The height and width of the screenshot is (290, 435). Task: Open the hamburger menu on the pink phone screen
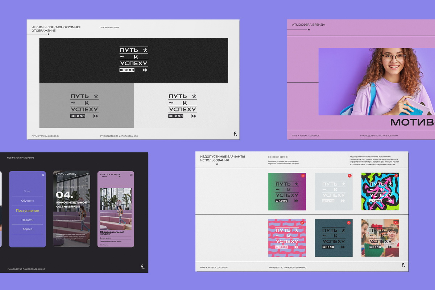[131, 175]
